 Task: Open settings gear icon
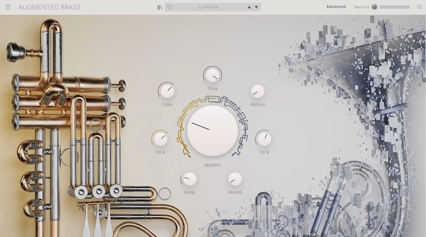coord(419,7)
